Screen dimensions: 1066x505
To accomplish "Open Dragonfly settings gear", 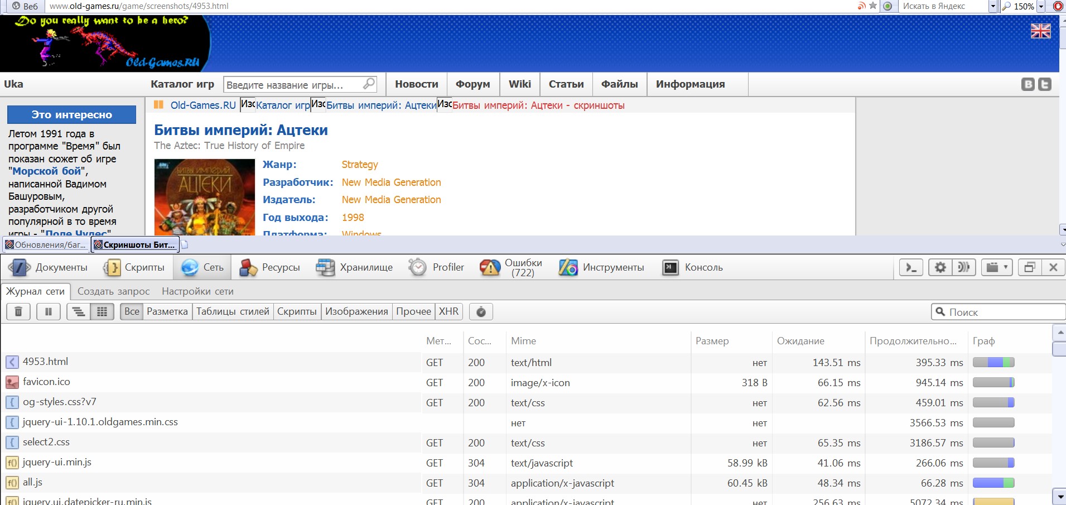I will point(940,267).
